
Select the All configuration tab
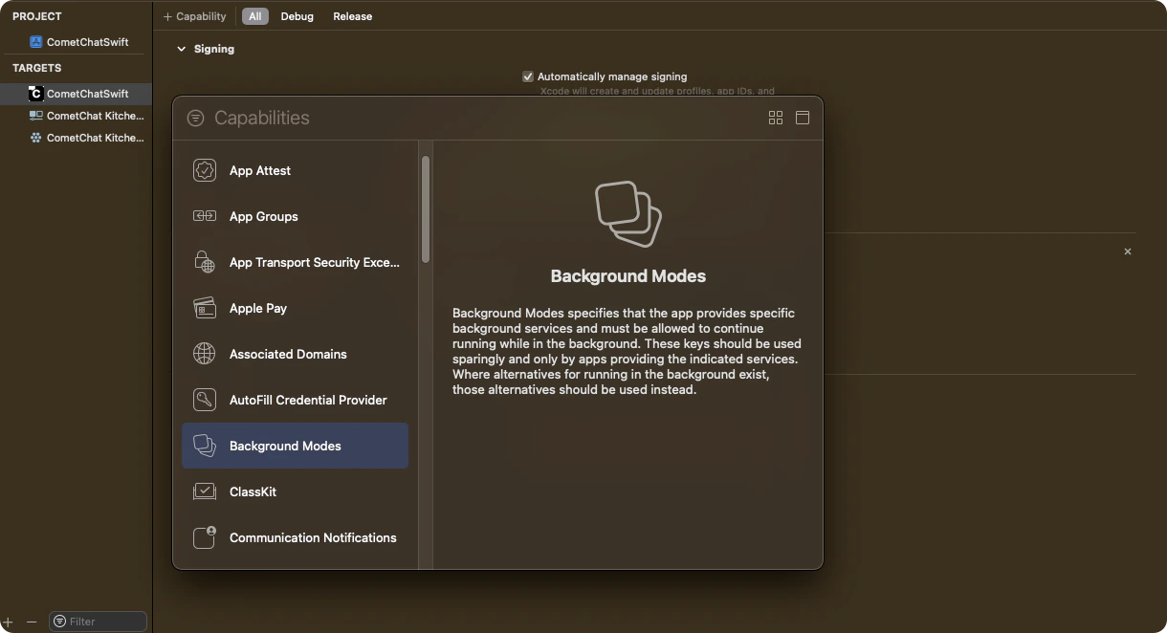[x=255, y=16]
